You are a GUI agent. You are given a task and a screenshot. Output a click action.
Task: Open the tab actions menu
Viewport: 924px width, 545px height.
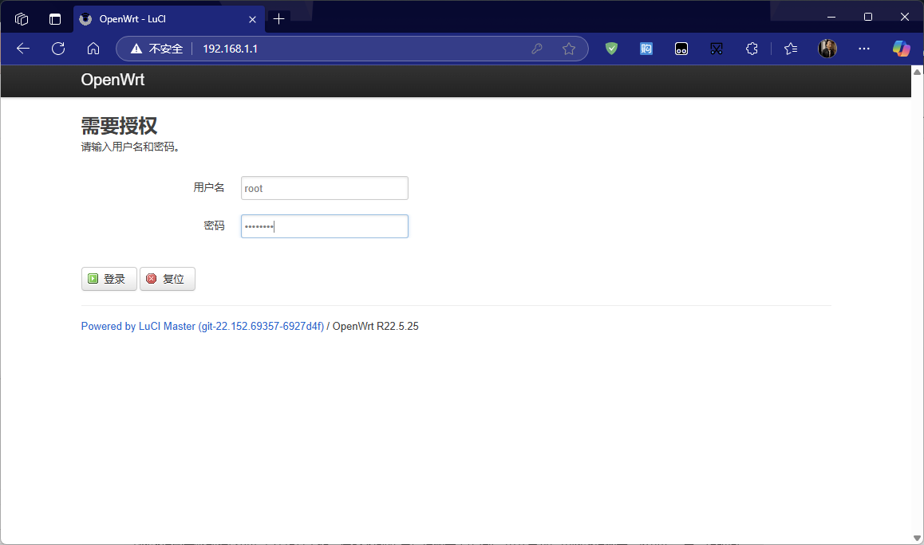[x=55, y=19]
